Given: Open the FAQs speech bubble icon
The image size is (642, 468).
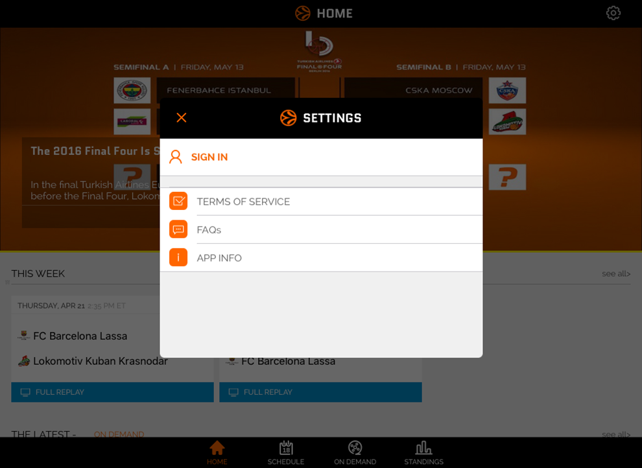Looking at the screenshot, I should click(178, 229).
